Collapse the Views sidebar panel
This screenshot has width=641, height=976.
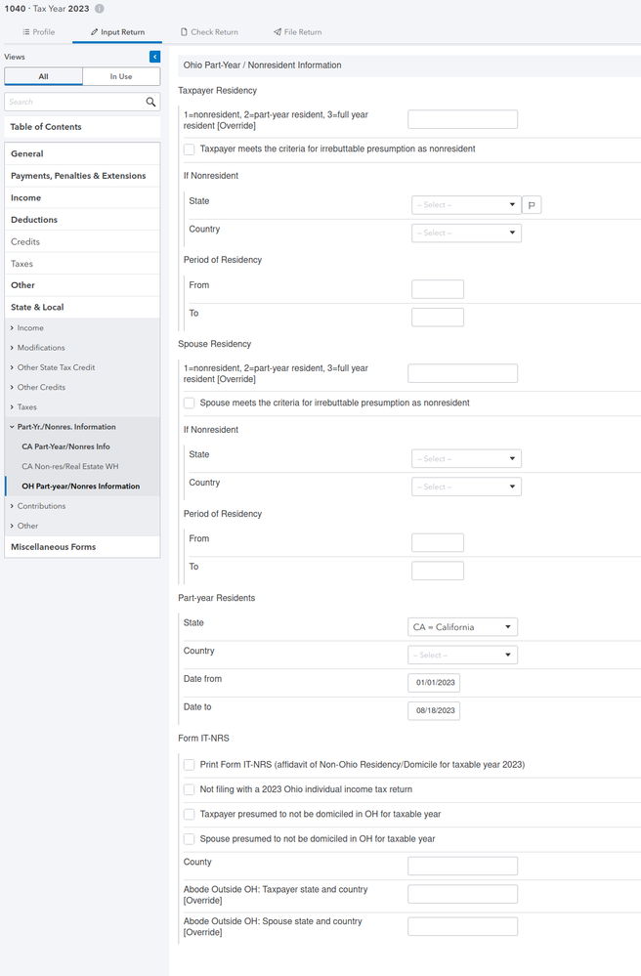pyautogui.click(x=155, y=57)
